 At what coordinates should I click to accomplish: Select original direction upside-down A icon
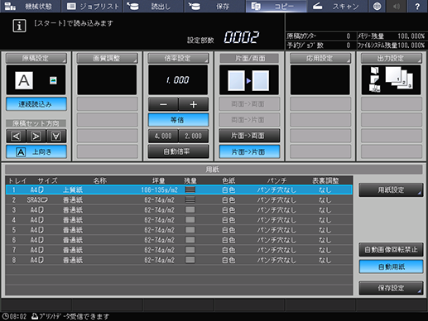[56, 136]
